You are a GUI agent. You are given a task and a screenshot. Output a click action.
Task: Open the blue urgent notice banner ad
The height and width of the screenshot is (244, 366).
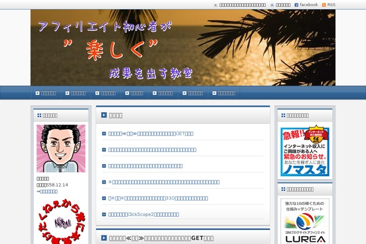pos(305,152)
